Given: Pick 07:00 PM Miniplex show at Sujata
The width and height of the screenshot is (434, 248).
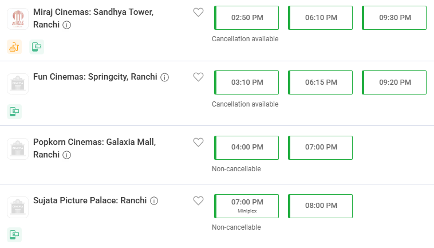Looking at the screenshot, I should point(246,206).
